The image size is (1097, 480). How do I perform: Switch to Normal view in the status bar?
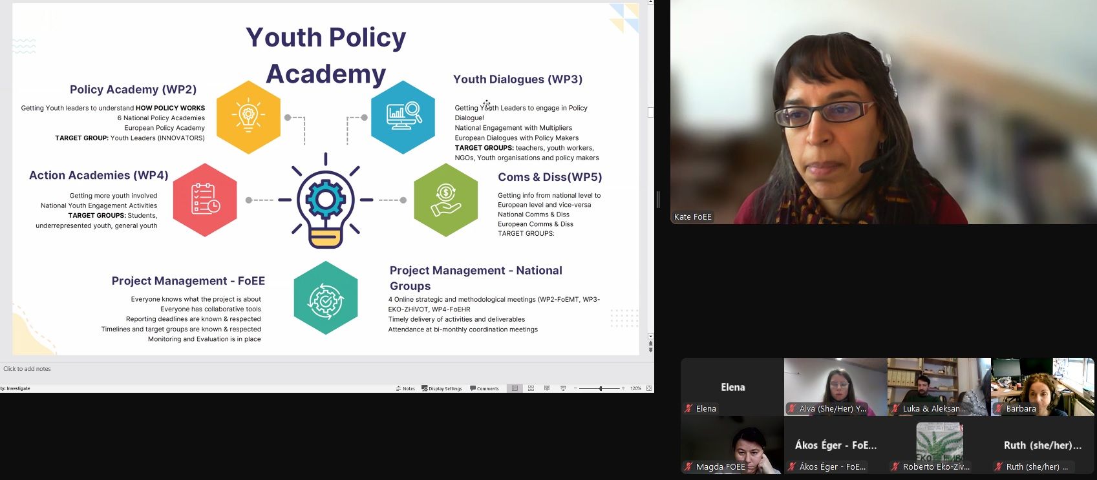tap(515, 388)
